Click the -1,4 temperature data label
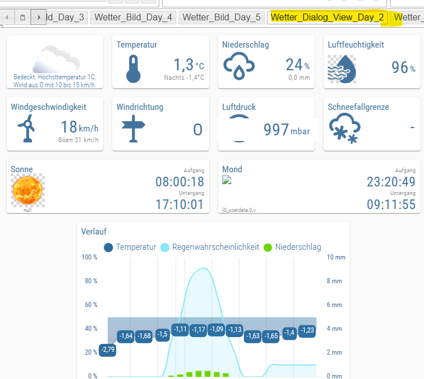Screen dimensions: 424x379 coord(290,333)
